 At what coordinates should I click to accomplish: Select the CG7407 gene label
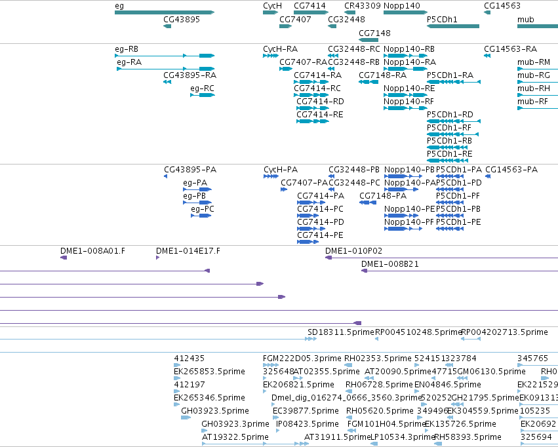[x=295, y=20]
